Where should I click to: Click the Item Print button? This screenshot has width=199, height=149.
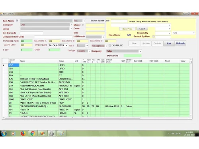pyautogui.click(x=127, y=29)
